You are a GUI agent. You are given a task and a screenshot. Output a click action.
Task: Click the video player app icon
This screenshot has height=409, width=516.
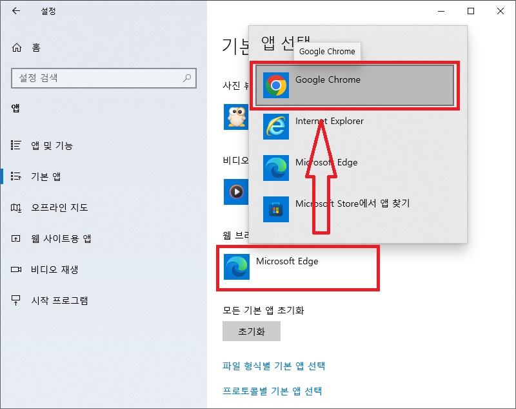[x=236, y=192]
